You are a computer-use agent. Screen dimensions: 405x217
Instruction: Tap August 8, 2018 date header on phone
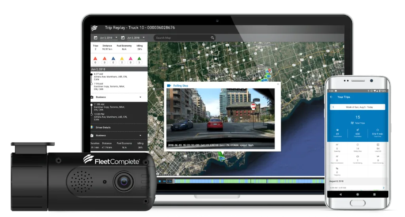[x=336, y=181]
